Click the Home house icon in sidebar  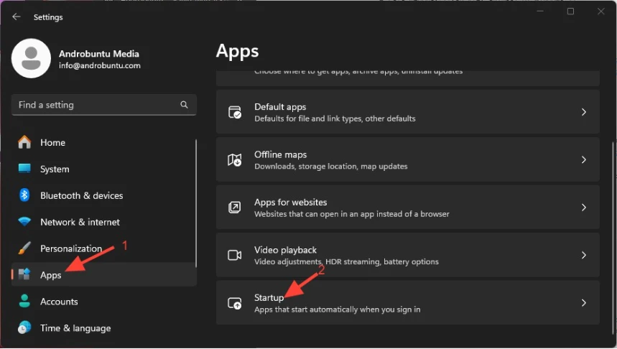point(24,142)
